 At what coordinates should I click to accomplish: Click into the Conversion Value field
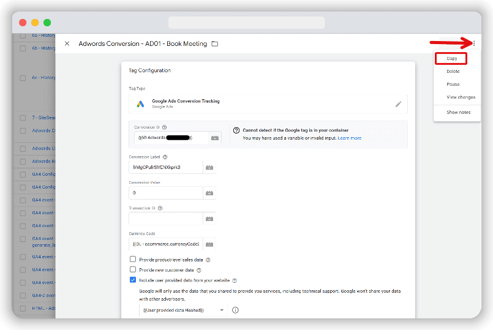point(166,193)
